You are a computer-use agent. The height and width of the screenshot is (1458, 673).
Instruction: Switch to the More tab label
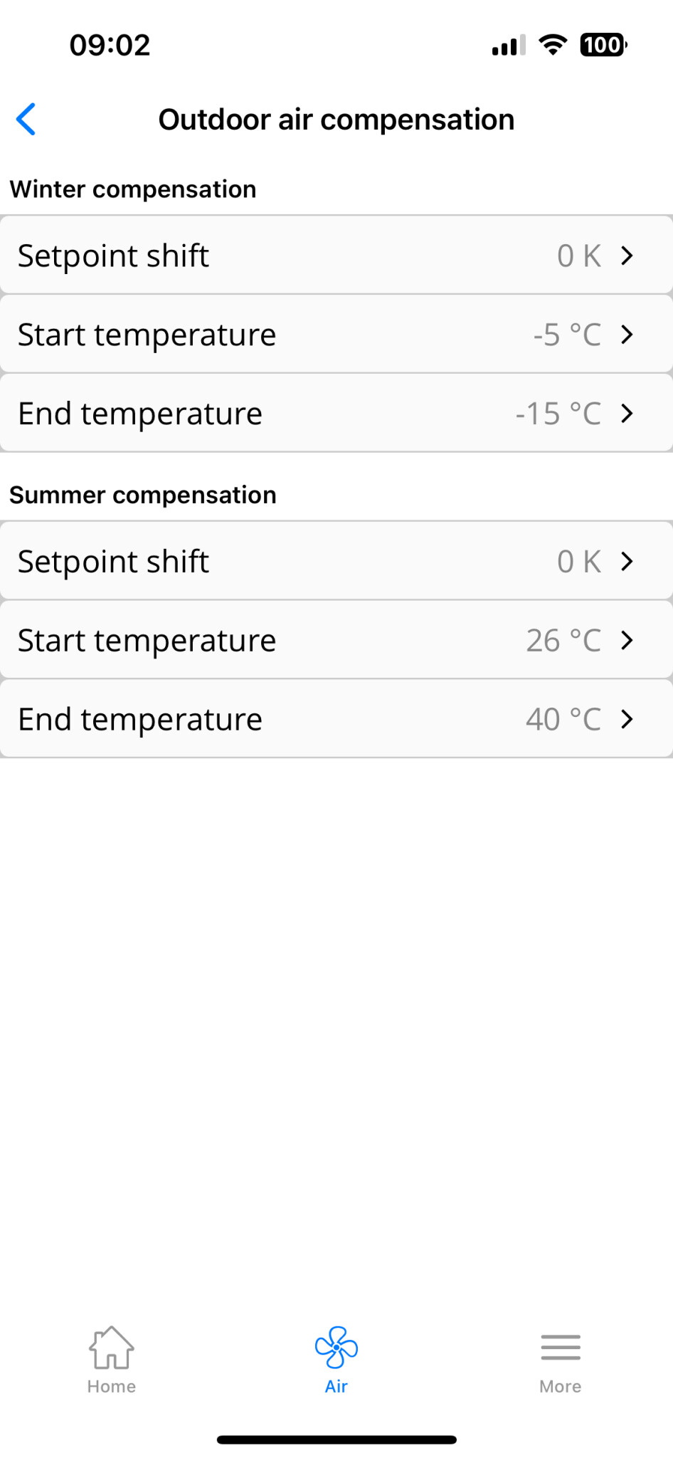(561, 1386)
